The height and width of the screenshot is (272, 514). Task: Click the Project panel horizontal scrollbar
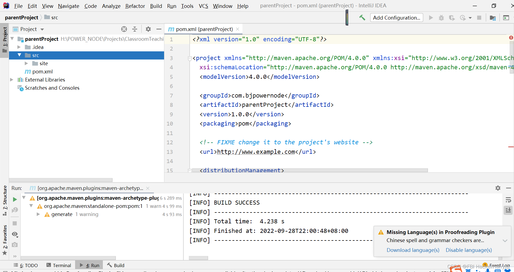click(61, 180)
